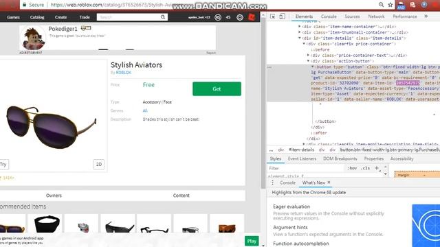The height and width of the screenshot is (247, 440).
Task: Open Create in the Roblox navbar
Action: [x=61, y=17]
